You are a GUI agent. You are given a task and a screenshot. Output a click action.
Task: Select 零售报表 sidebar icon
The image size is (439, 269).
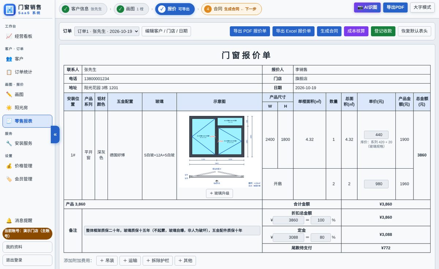[x=9, y=121]
